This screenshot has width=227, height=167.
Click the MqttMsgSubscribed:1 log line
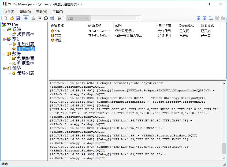128,102
